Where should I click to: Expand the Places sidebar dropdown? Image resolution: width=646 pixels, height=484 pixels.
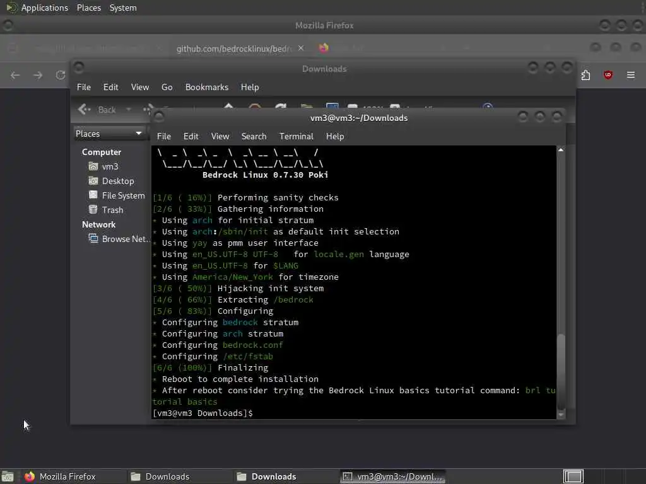(109, 134)
